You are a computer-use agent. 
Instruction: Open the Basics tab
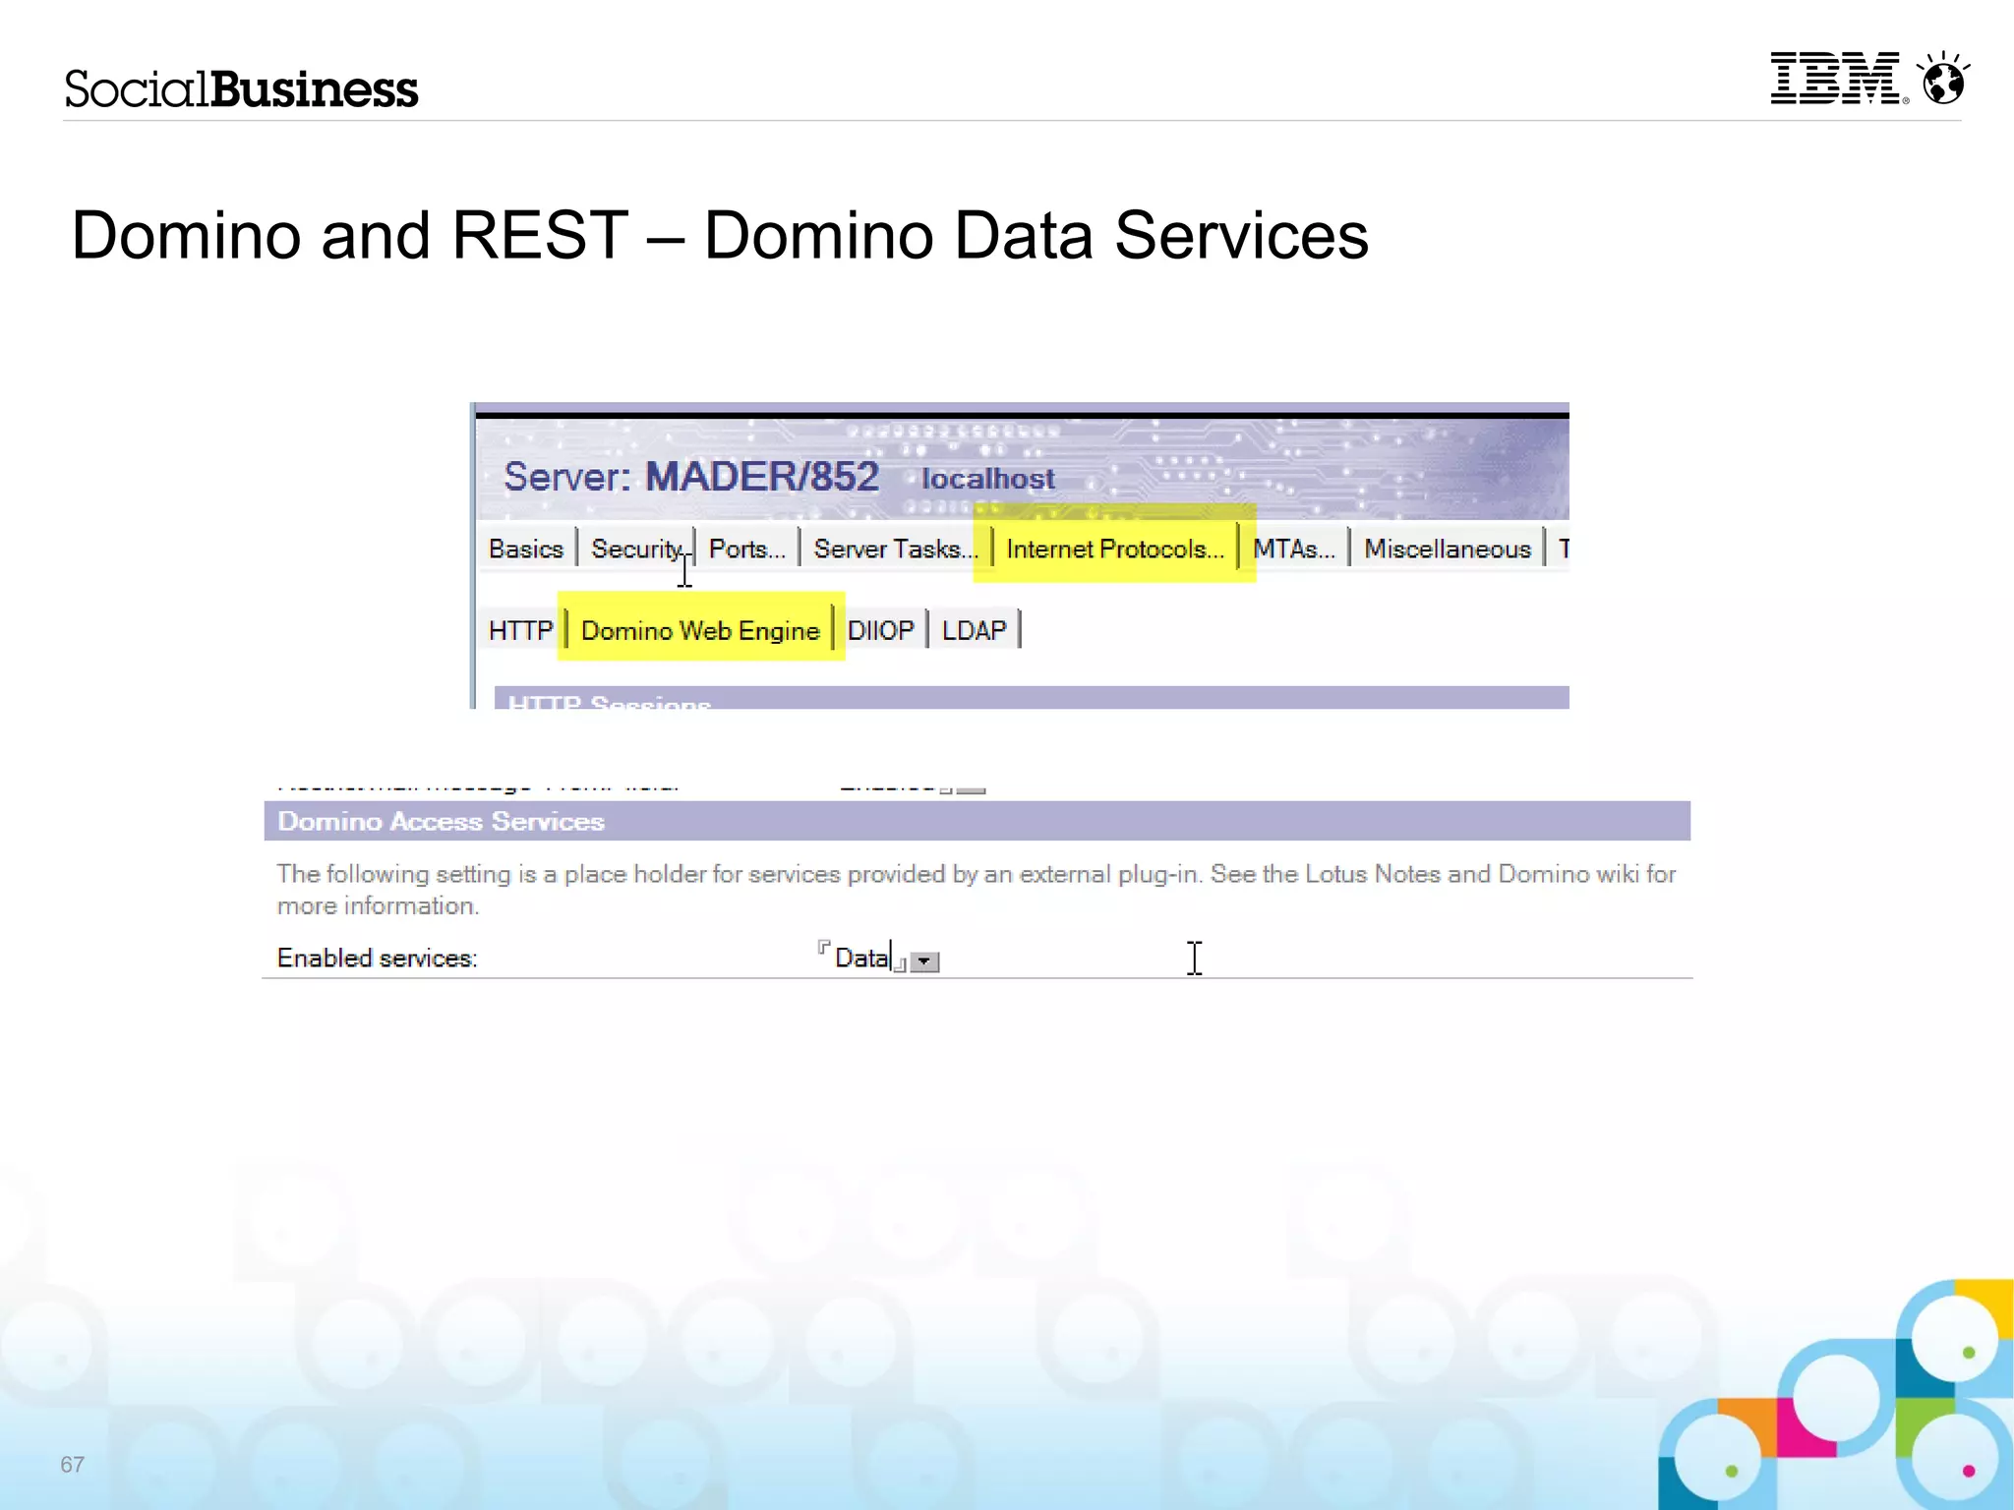click(x=526, y=549)
